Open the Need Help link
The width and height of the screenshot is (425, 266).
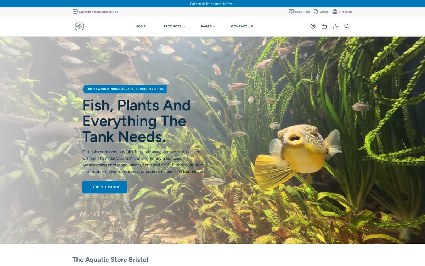coord(302,12)
